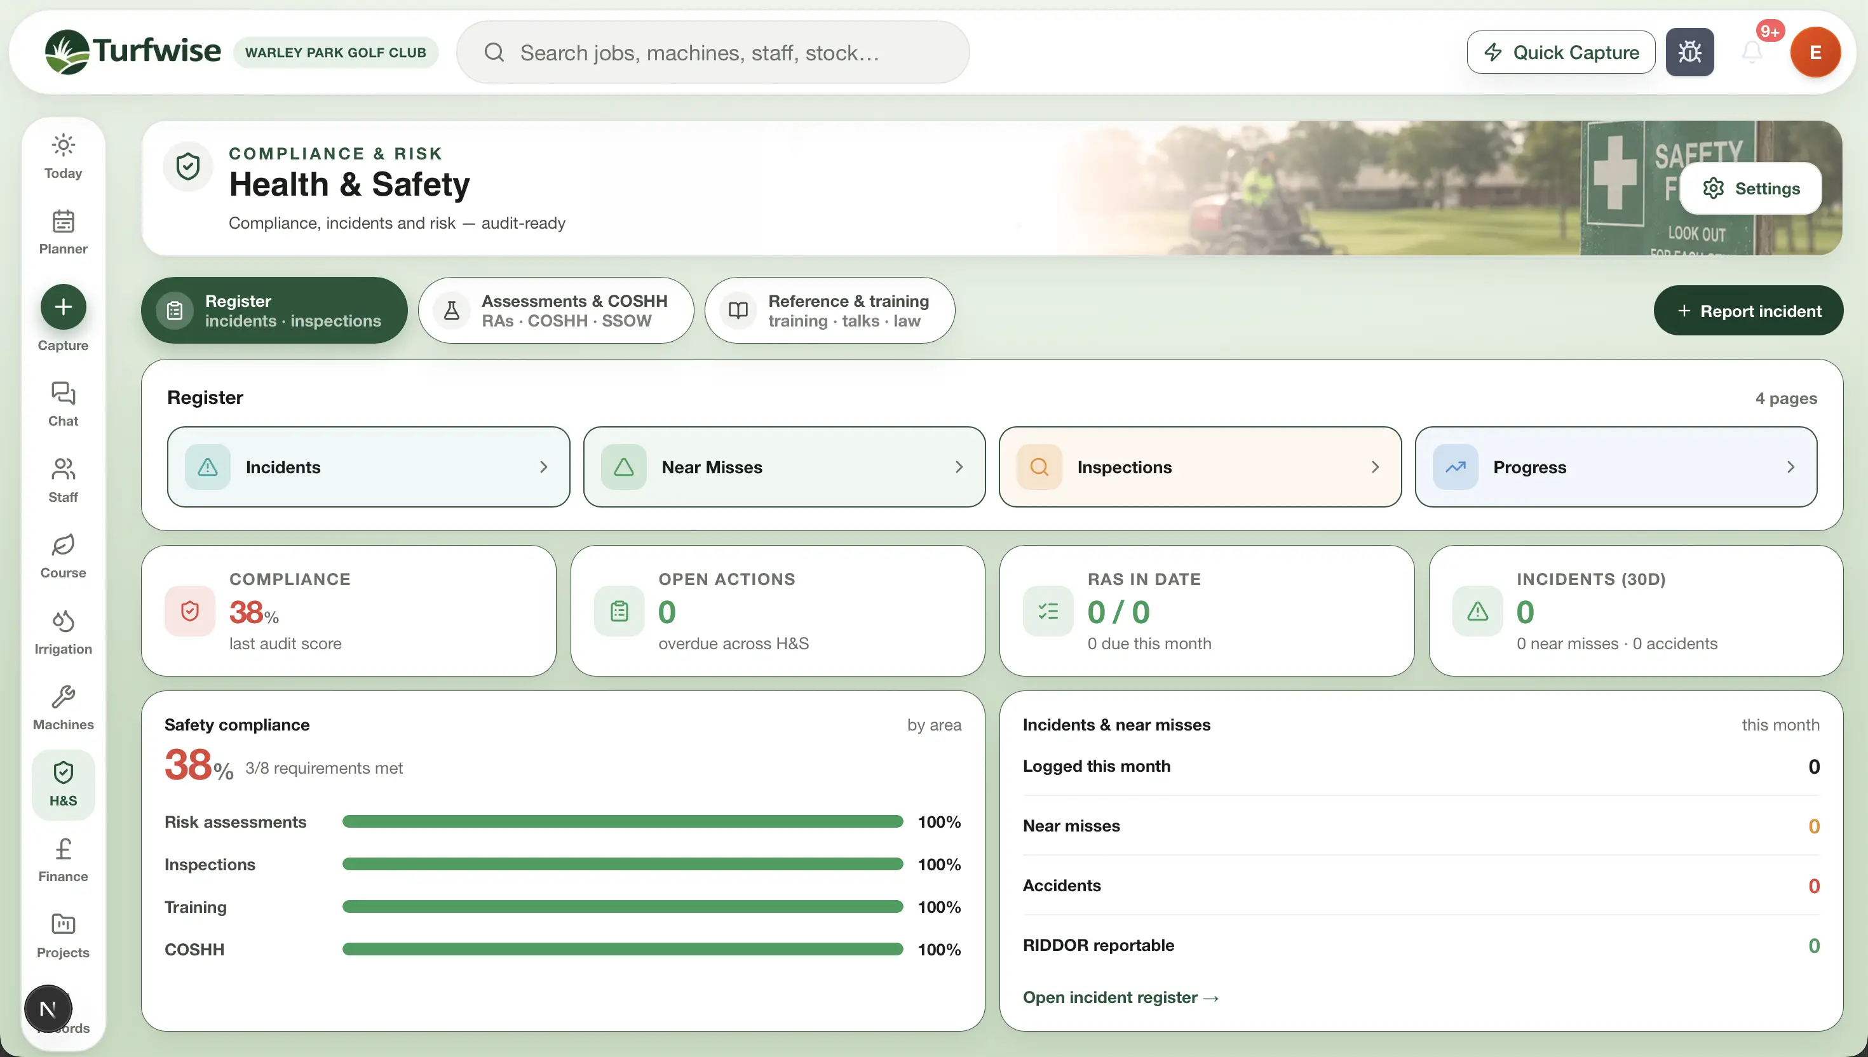Click 'Logged this month' row
1868x1057 pixels.
click(1421, 767)
